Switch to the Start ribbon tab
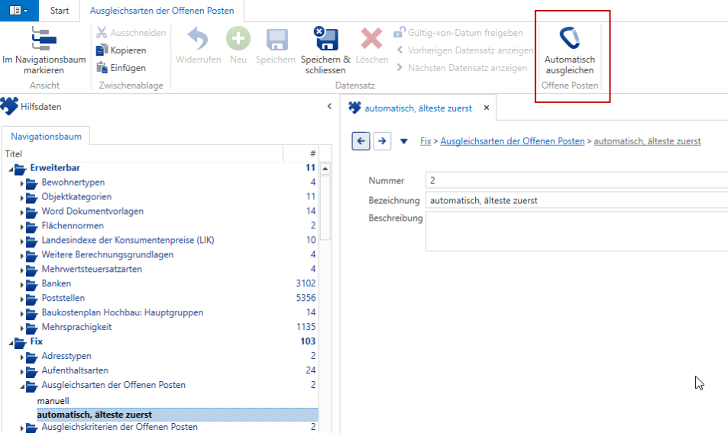 pyautogui.click(x=60, y=11)
